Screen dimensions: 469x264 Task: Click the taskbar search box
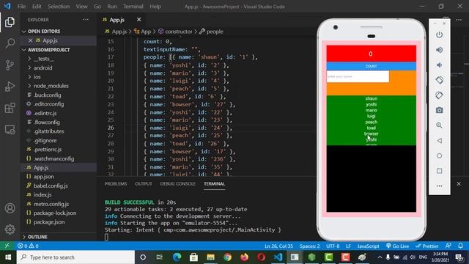pyautogui.click(x=75, y=257)
